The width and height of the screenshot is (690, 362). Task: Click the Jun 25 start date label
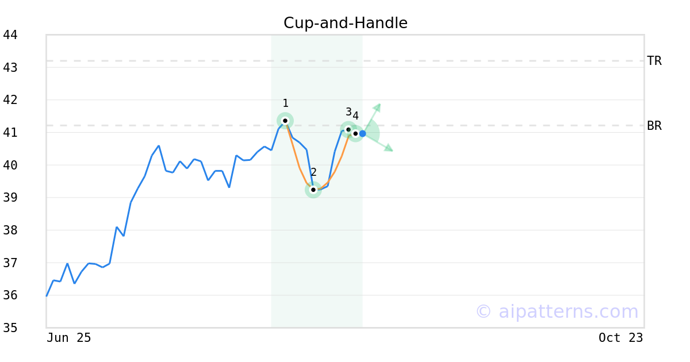[69, 338]
